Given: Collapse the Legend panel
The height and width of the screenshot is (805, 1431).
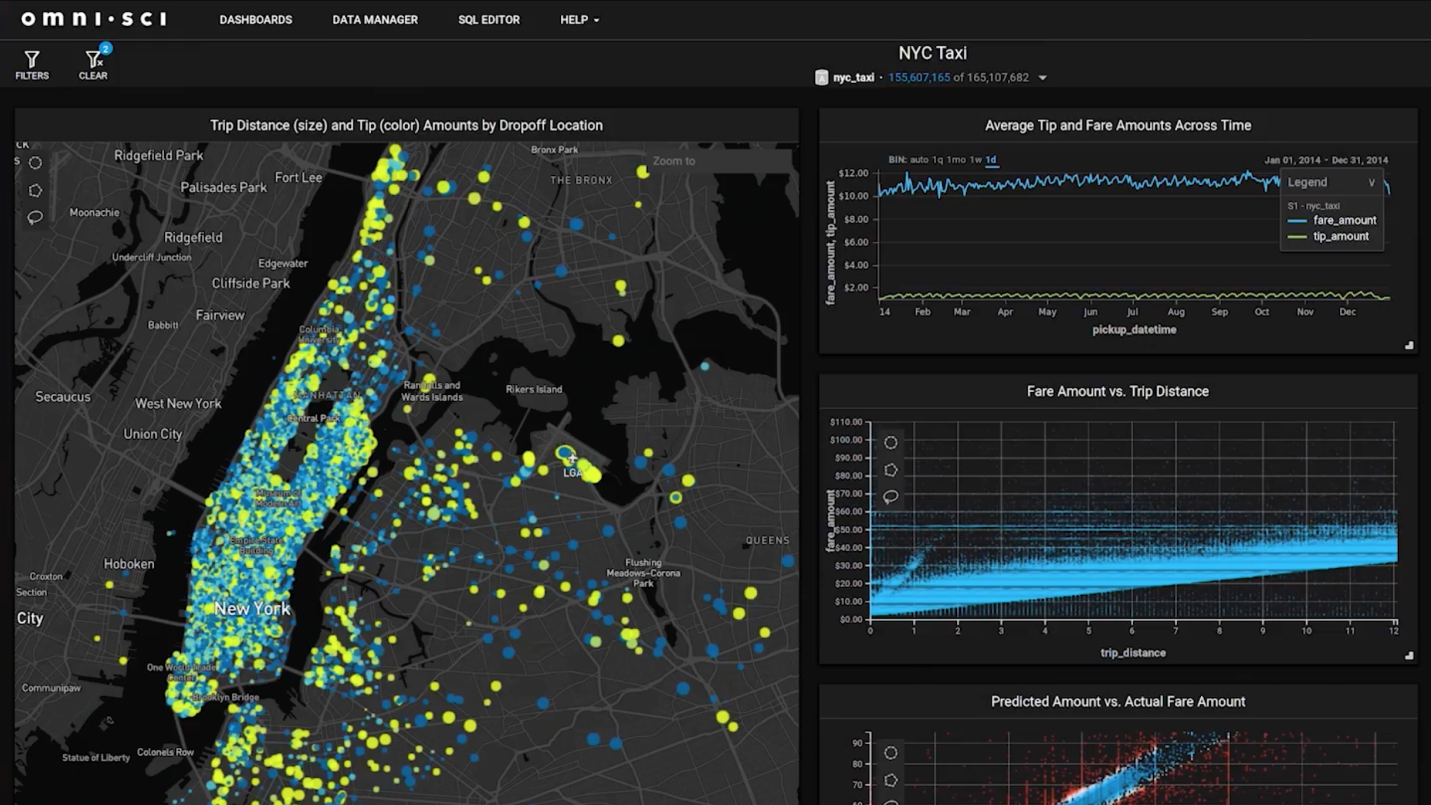Looking at the screenshot, I should click(1372, 181).
